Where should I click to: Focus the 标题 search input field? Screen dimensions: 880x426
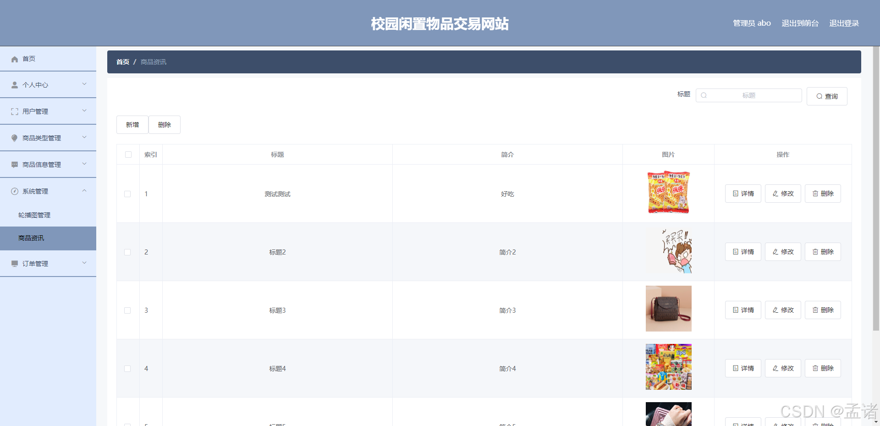click(x=749, y=95)
